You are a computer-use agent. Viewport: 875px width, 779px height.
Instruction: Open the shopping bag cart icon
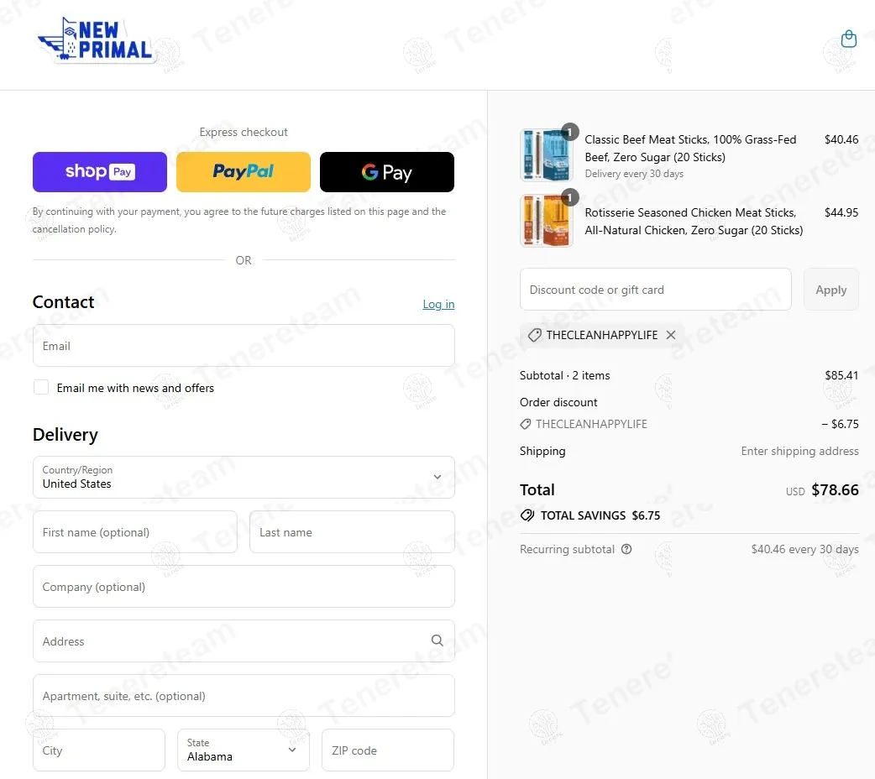coord(849,39)
